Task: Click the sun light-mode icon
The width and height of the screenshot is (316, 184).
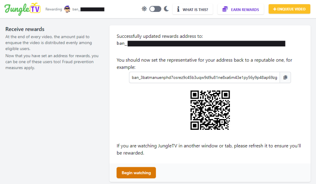Action: [144, 9]
